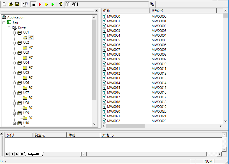Save the current application

(17, 4)
